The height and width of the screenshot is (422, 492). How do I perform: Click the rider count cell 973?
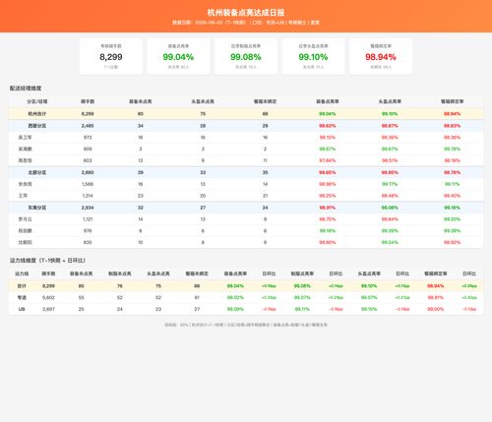point(88,138)
